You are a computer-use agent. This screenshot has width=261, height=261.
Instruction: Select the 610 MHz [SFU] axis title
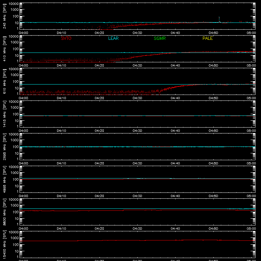(5, 81)
